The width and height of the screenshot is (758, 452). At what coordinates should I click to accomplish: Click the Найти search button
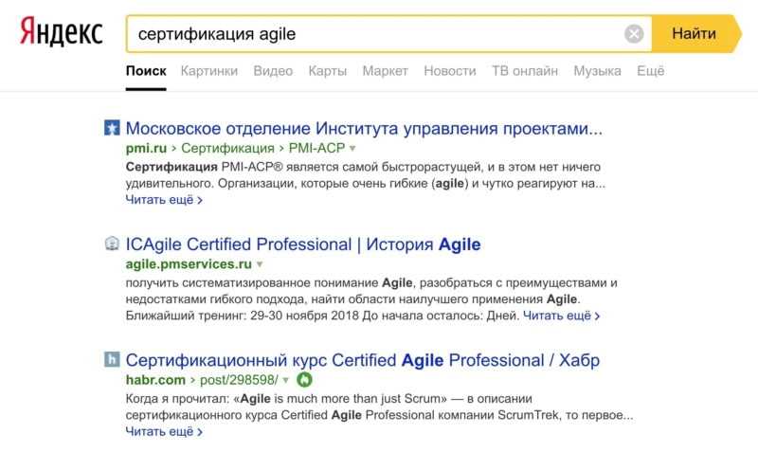(x=696, y=34)
